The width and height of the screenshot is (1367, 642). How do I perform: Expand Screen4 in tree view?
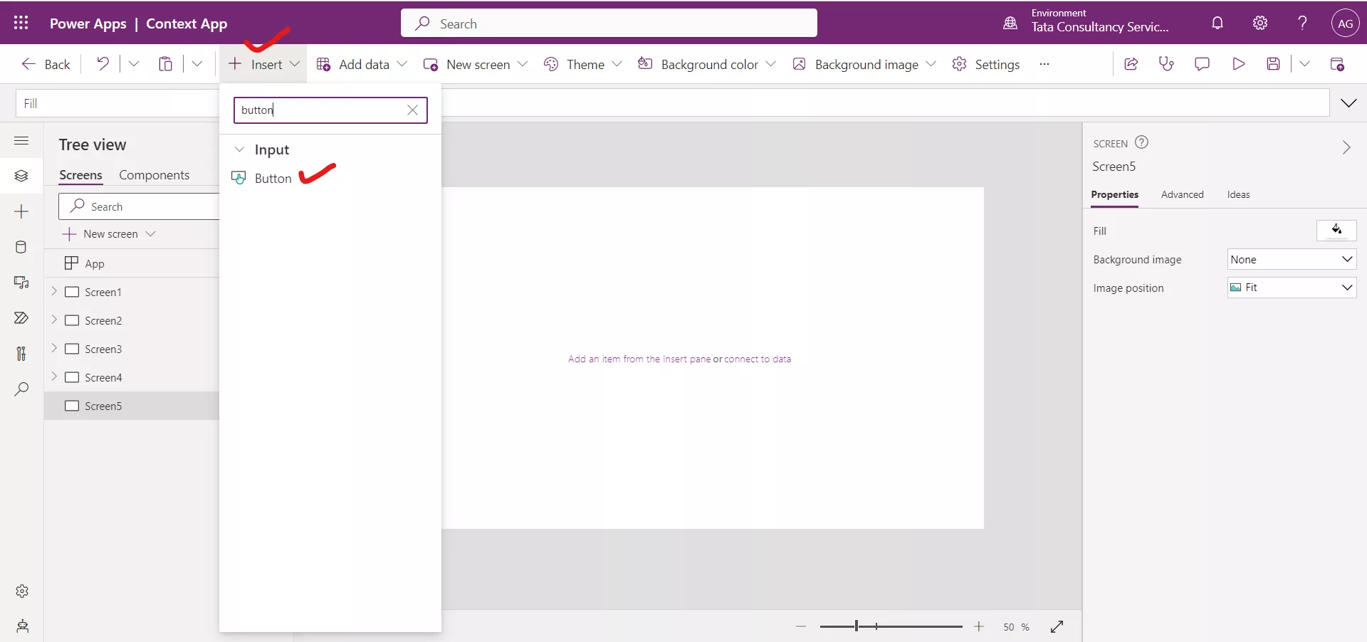tap(54, 377)
